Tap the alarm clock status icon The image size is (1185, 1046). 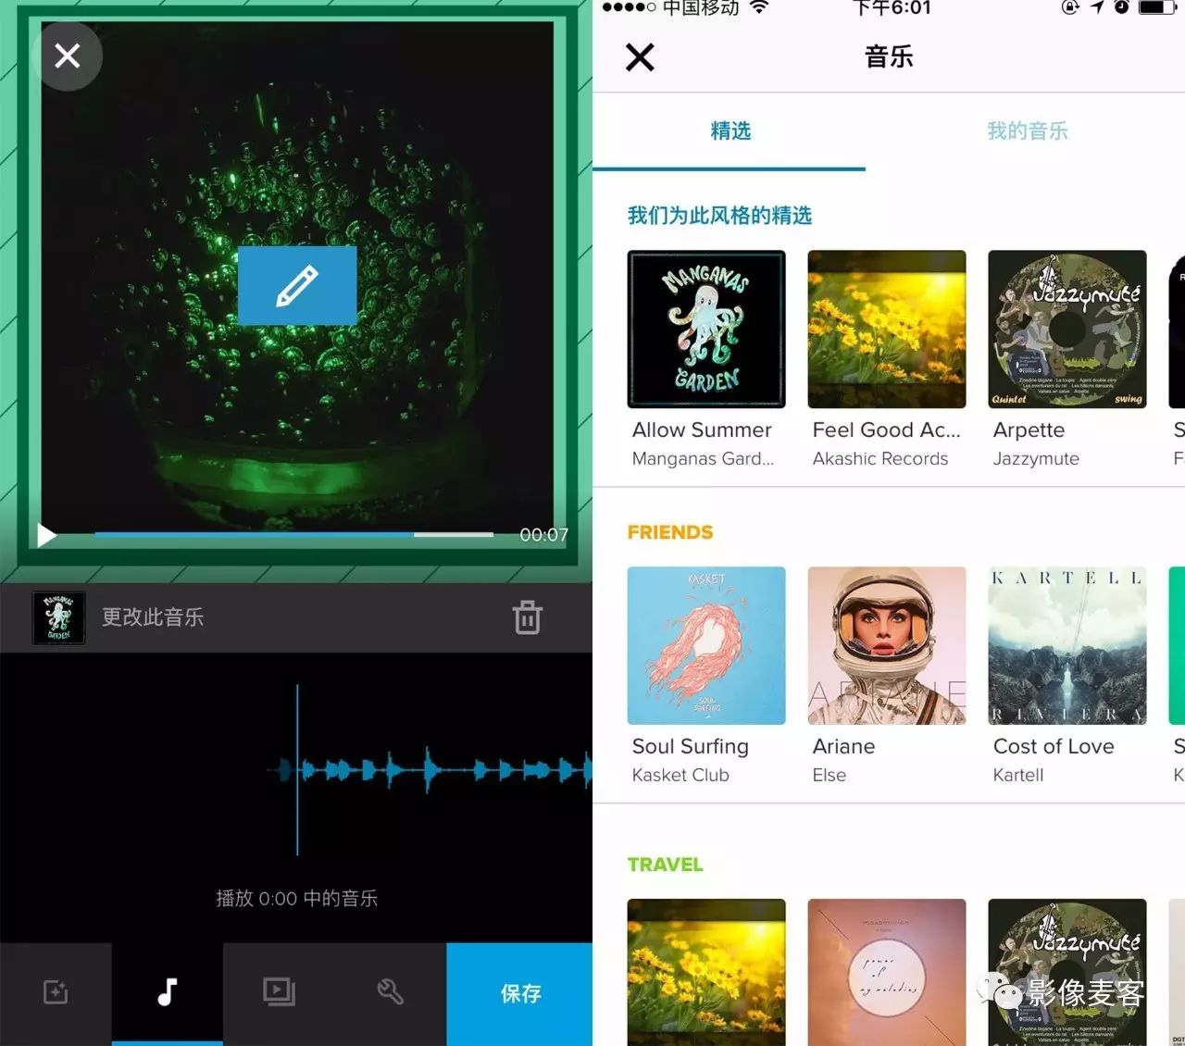[1120, 7]
